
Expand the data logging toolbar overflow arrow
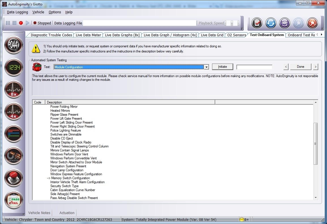tap(242, 29)
